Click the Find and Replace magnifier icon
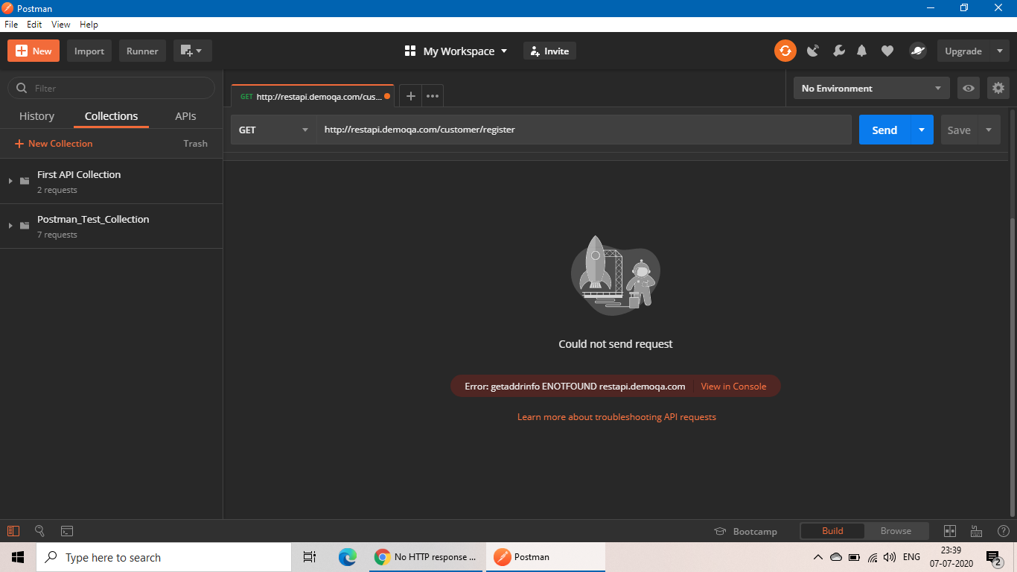The height and width of the screenshot is (572, 1017). 40,531
